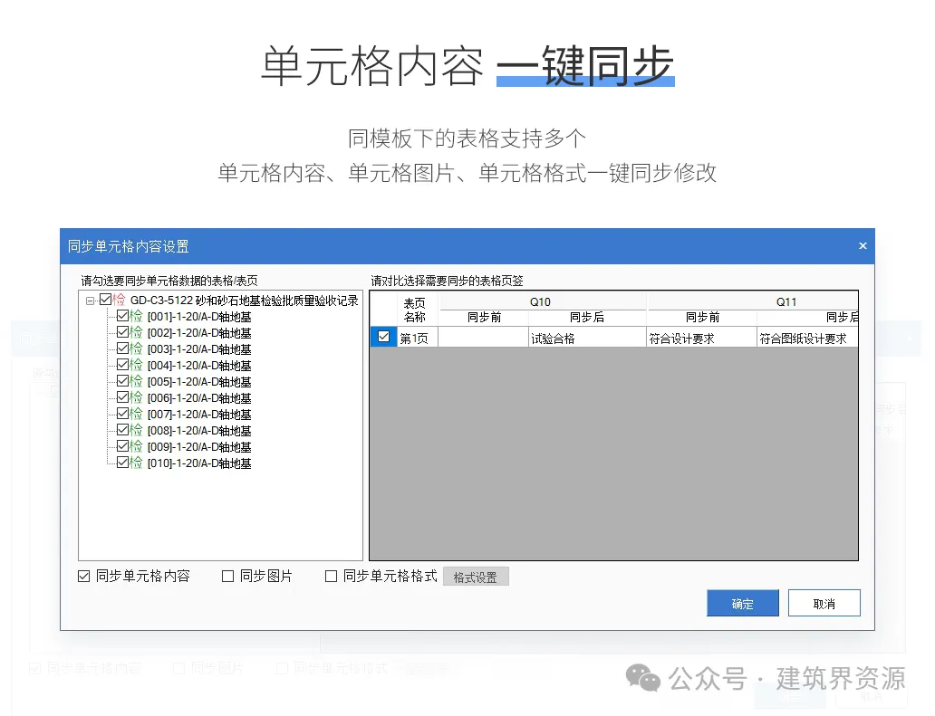Click green 检 icon beside [006] item
The width and height of the screenshot is (935, 716).
point(137,396)
